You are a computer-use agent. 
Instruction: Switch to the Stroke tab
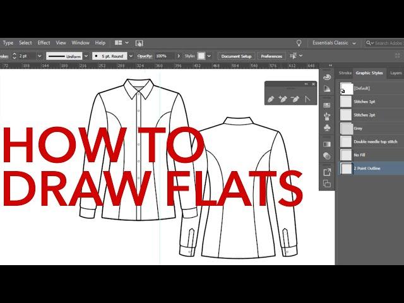(345, 73)
